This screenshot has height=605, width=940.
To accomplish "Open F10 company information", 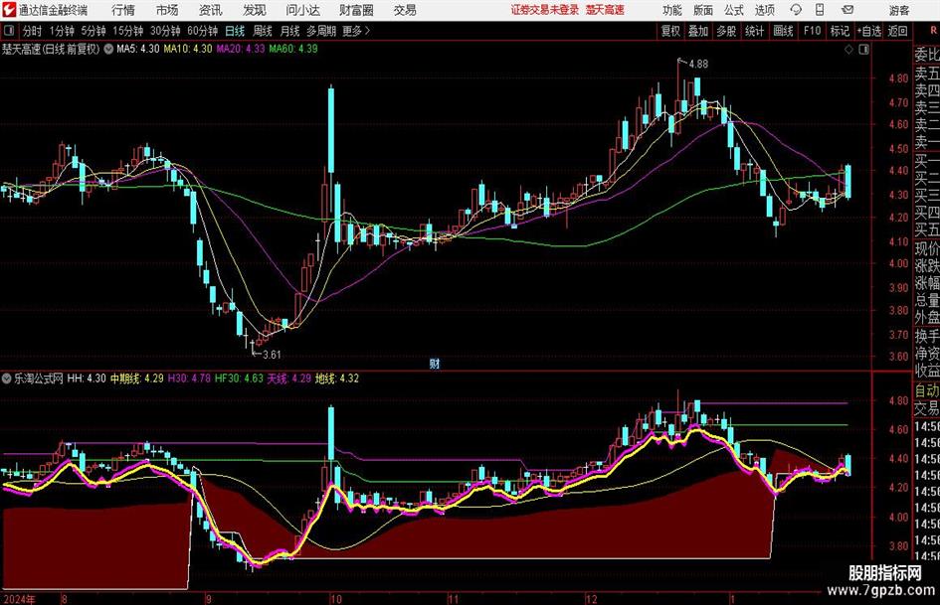I will tap(812, 31).
